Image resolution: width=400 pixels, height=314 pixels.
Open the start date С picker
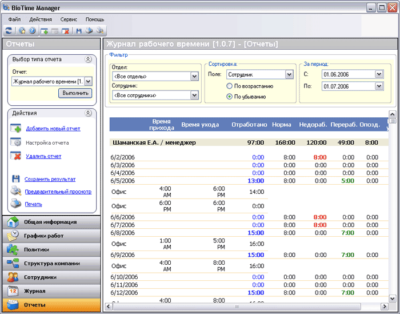tap(379, 74)
